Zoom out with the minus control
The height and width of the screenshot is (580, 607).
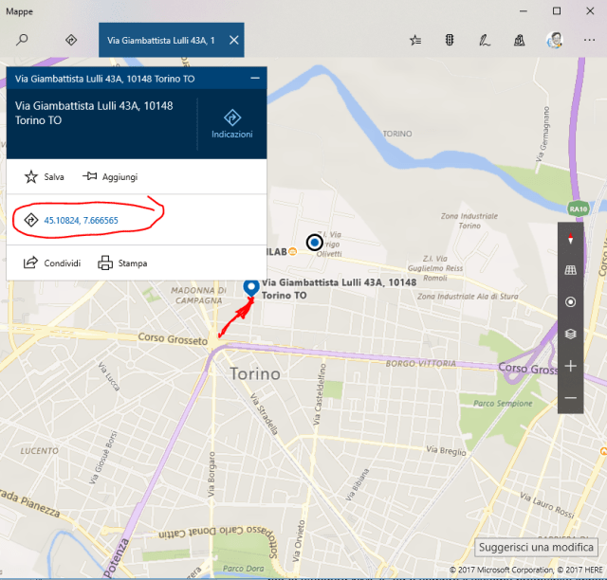point(570,398)
